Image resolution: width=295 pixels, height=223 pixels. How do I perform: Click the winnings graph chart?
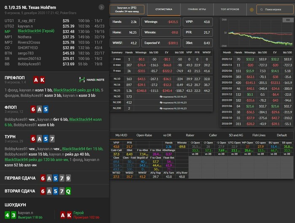[x=257, y=32]
